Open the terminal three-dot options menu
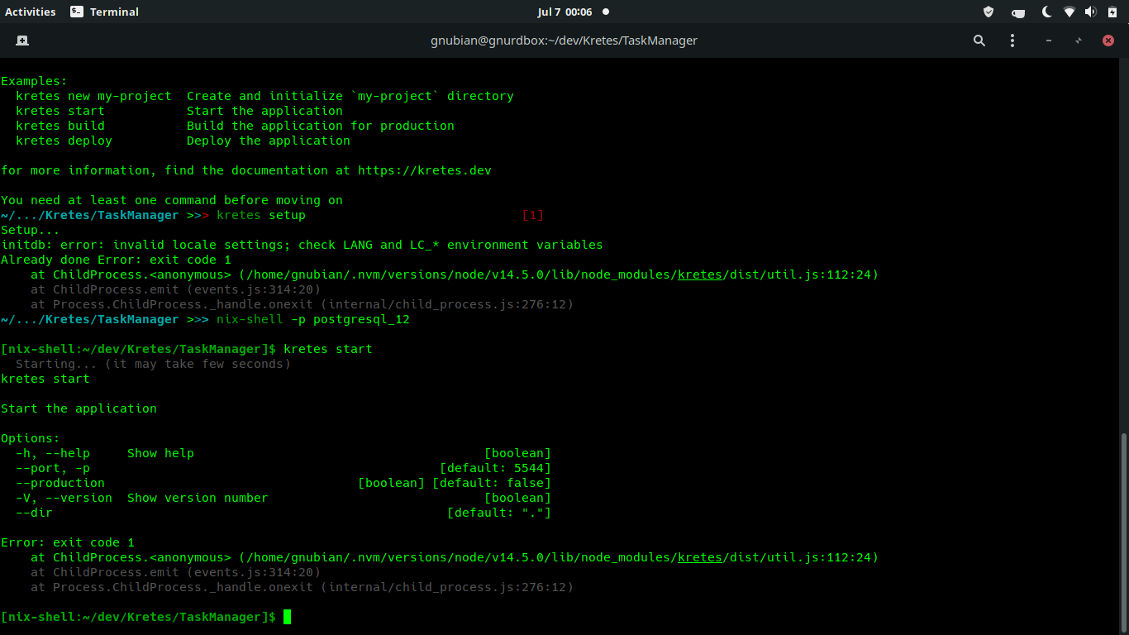 point(1012,40)
